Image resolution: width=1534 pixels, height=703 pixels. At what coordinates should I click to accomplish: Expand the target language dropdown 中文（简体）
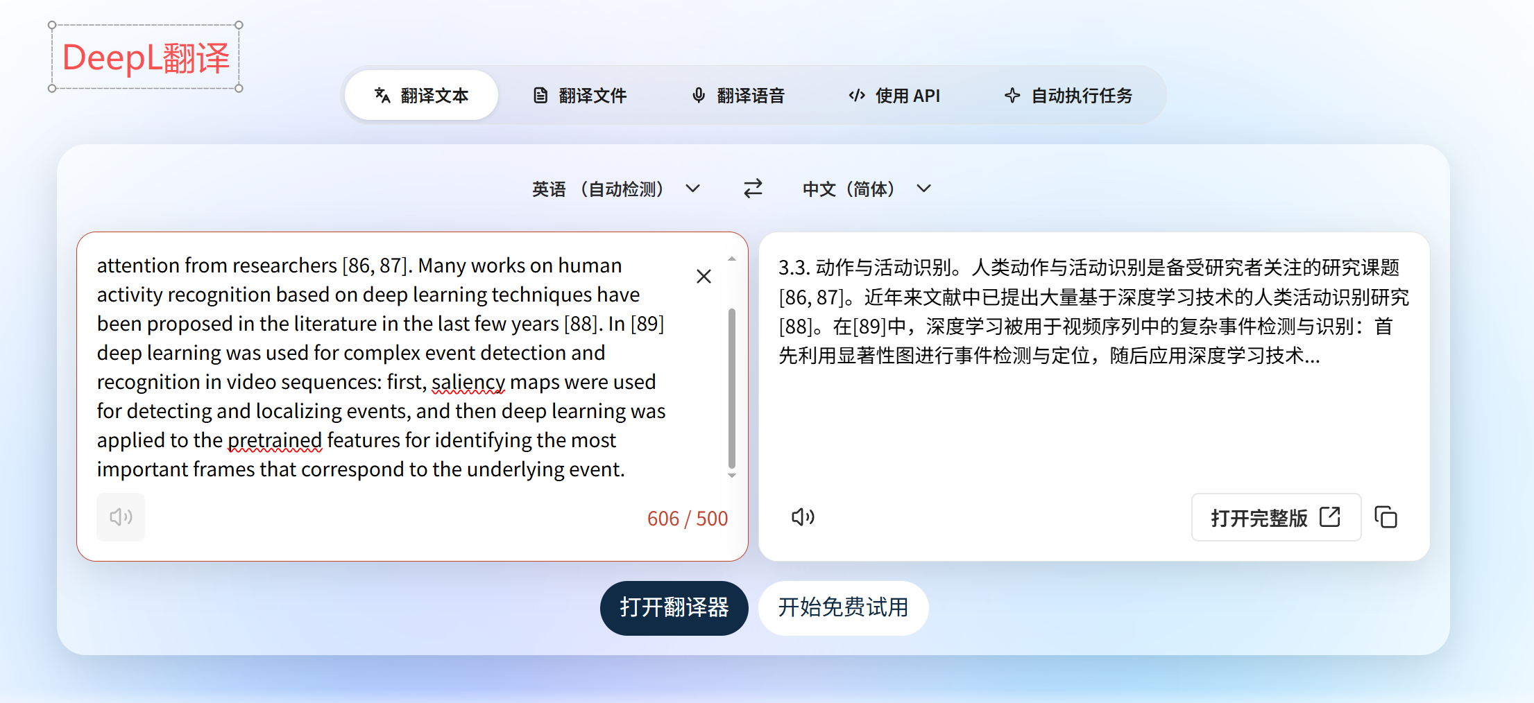coord(867,189)
